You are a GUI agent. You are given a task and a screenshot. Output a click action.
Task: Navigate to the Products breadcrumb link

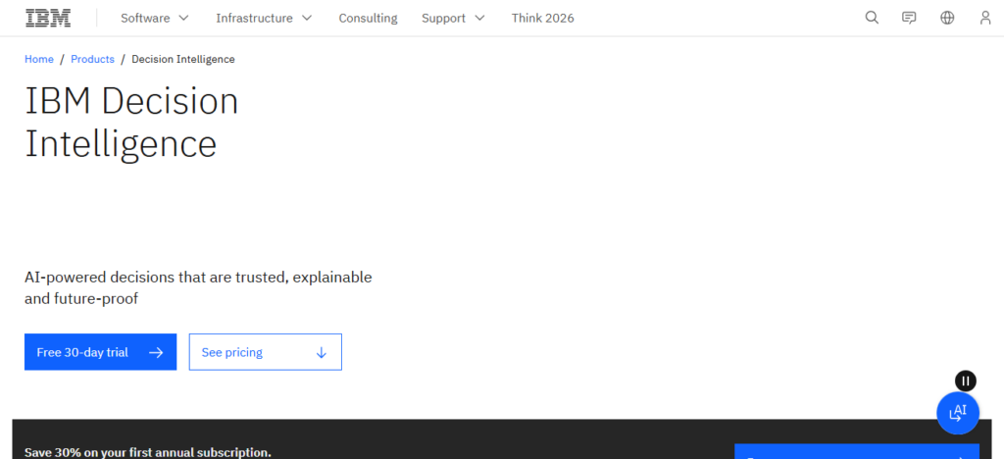pos(92,59)
